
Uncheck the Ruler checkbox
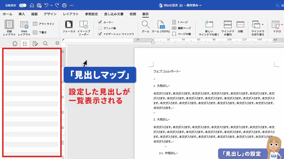pyautogui.click(x=100, y=22)
